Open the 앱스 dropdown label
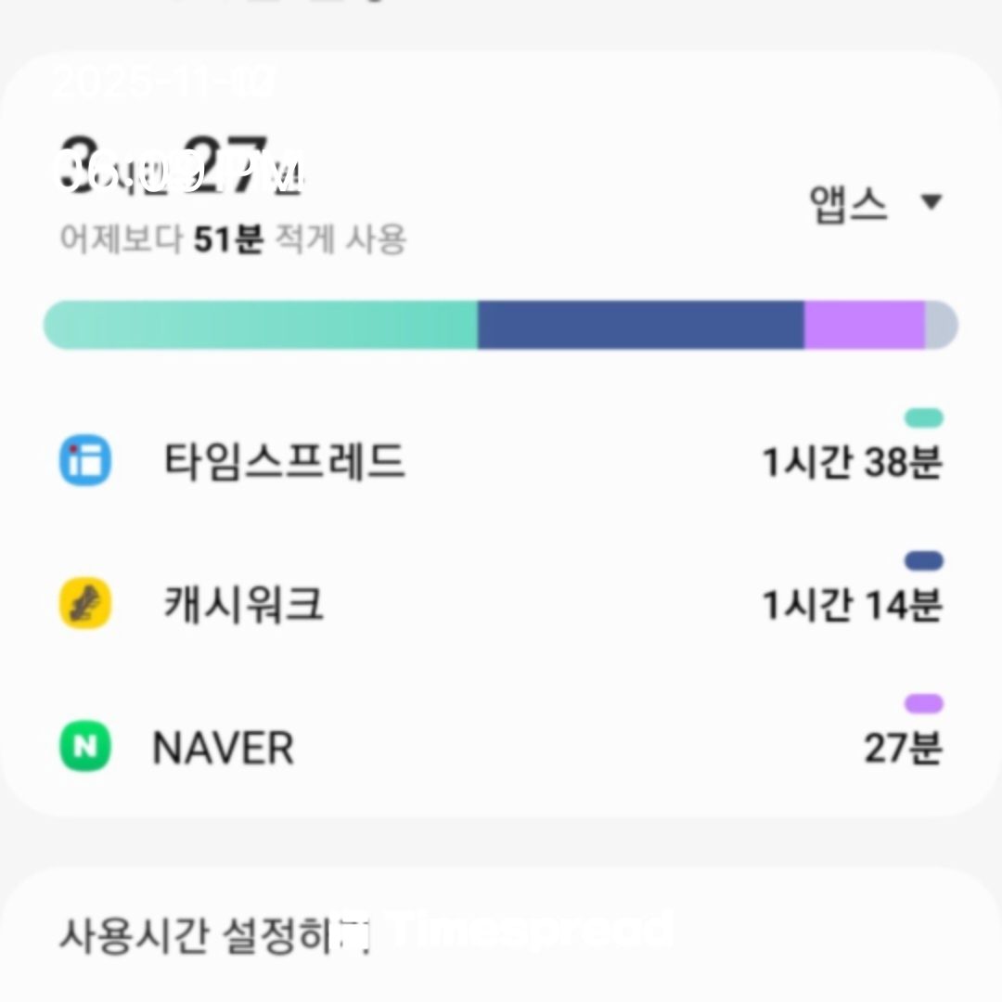The width and height of the screenshot is (1002, 1002). coord(848,204)
